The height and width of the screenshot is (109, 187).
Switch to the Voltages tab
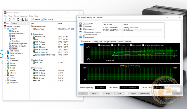106,41
